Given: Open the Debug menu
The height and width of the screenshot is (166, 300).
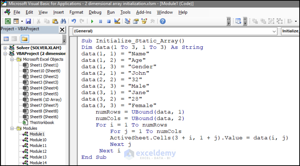Looking at the screenshot, I should click(x=95, y=12).
